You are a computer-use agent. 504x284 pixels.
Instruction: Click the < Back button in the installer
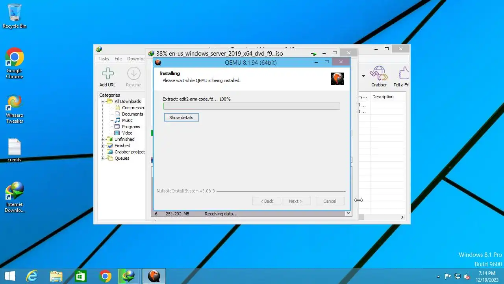(267, 201)
